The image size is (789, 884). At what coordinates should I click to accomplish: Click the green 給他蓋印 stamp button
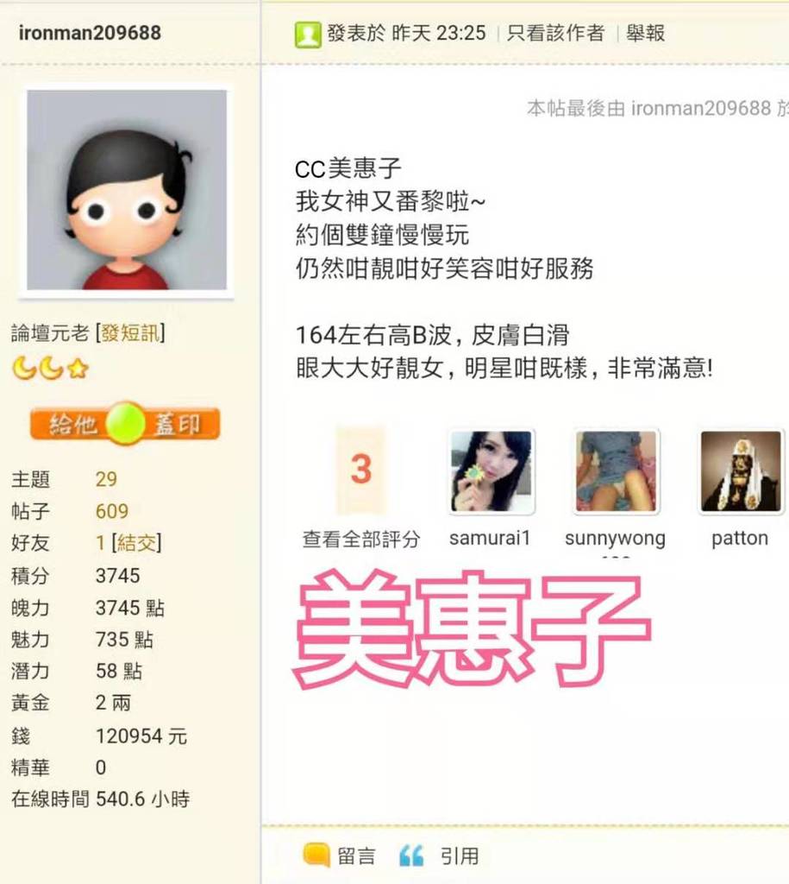point(125,423)
